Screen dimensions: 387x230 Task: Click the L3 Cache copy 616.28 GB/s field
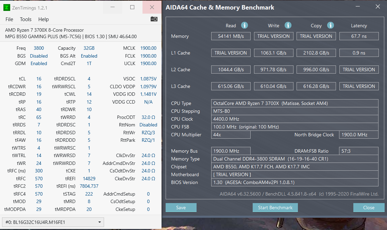[316, 86]
